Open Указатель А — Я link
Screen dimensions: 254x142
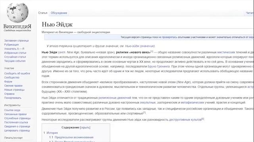(14, 49)
